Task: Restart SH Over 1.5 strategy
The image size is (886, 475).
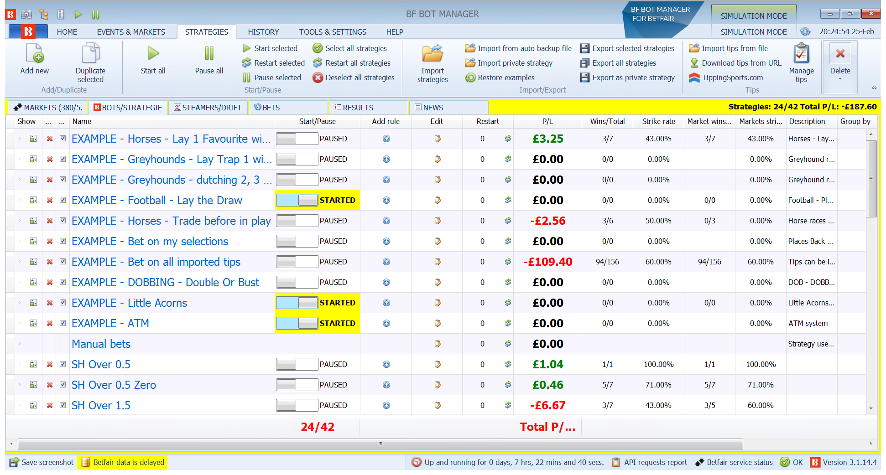Action: [508, 405]
